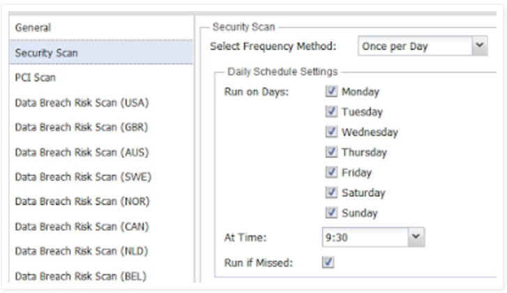
Task: Click the 9:30 time field
Action: click(365, 237)
